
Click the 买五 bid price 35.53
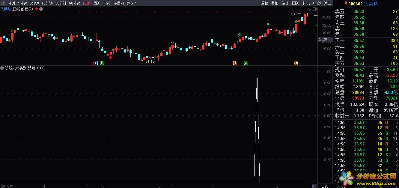point(359,63)
